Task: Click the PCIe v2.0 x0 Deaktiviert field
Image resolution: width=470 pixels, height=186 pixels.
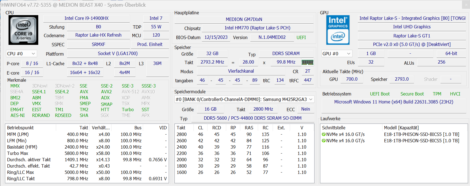Action: (x=412, y=44)
